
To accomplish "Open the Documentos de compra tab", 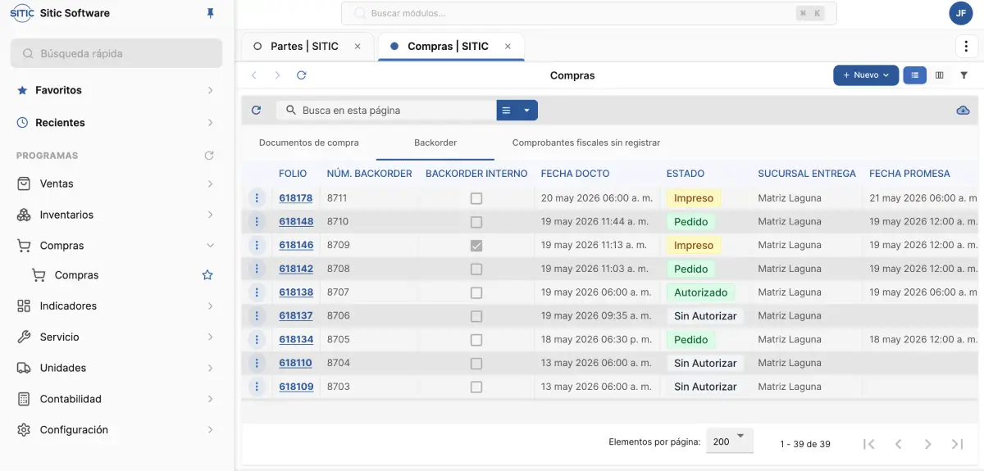I will pyautogui.click(x=309, y=143).
